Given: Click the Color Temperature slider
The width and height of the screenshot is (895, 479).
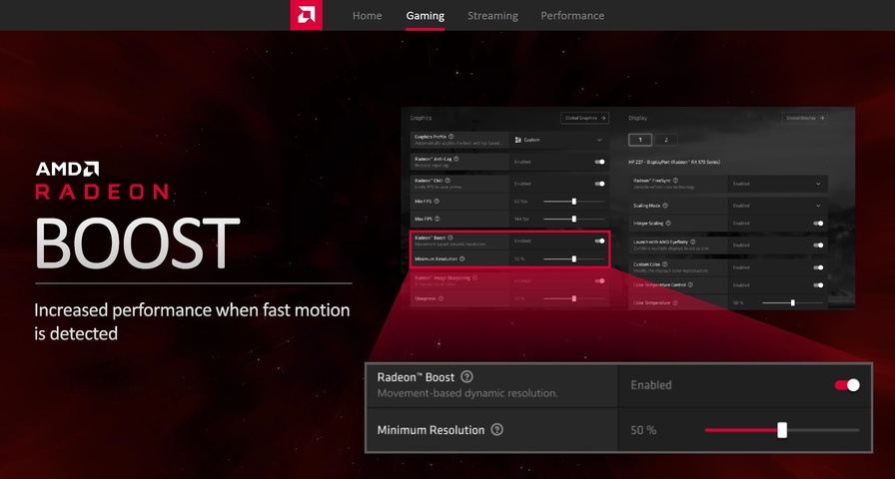Looking at the screenshot, I should 793,302.
